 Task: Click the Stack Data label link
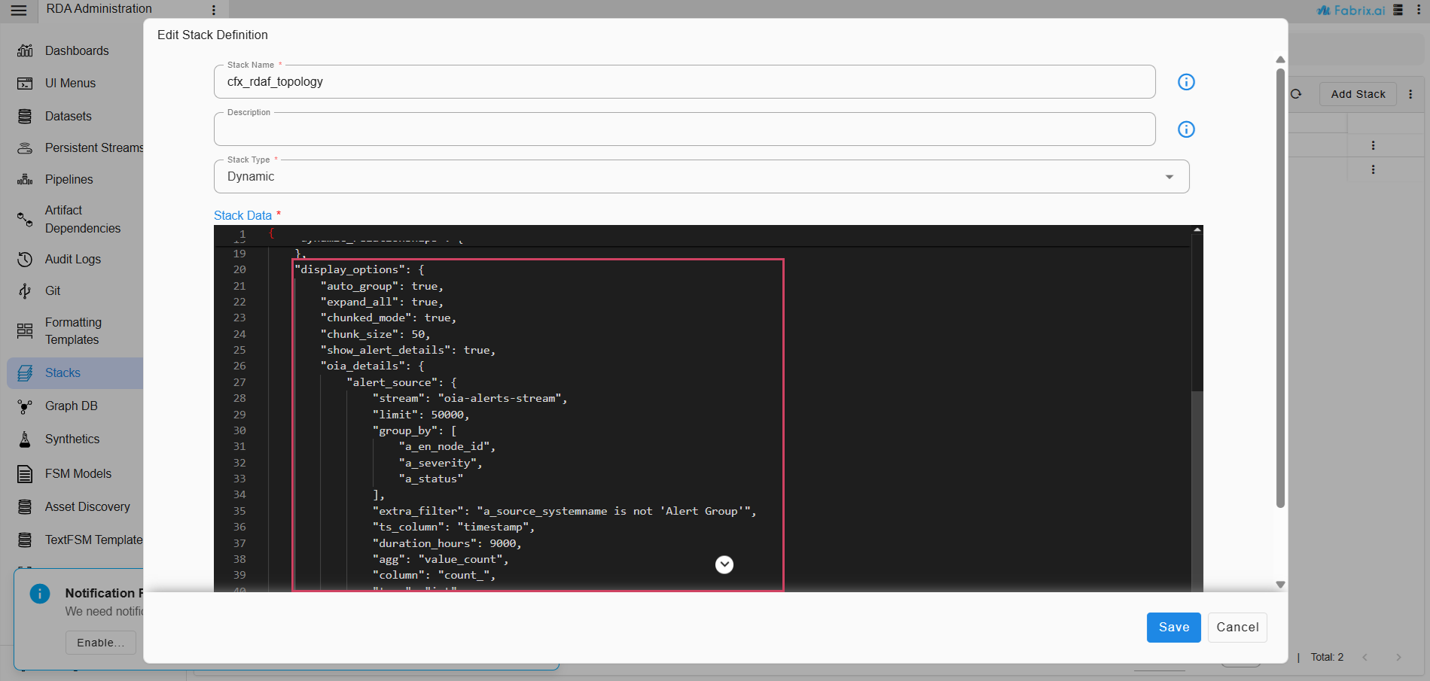click(x=242, y=215)
